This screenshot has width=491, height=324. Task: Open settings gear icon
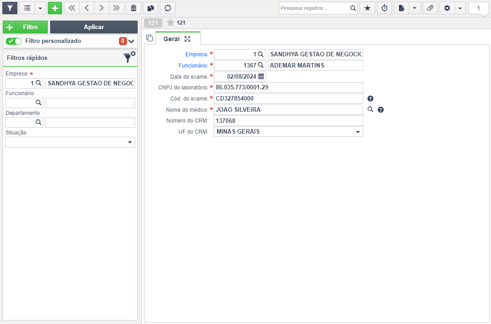click(447, 8)
